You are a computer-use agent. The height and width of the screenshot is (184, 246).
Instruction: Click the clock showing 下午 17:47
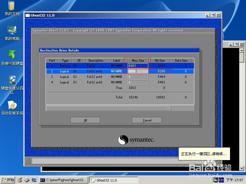coord(234,180)
